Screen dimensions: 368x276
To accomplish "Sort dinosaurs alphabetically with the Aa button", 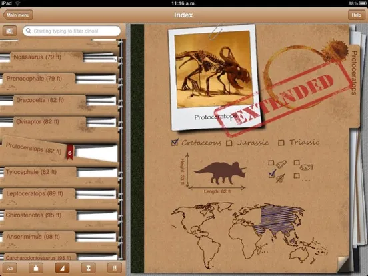I will [10, 268].
